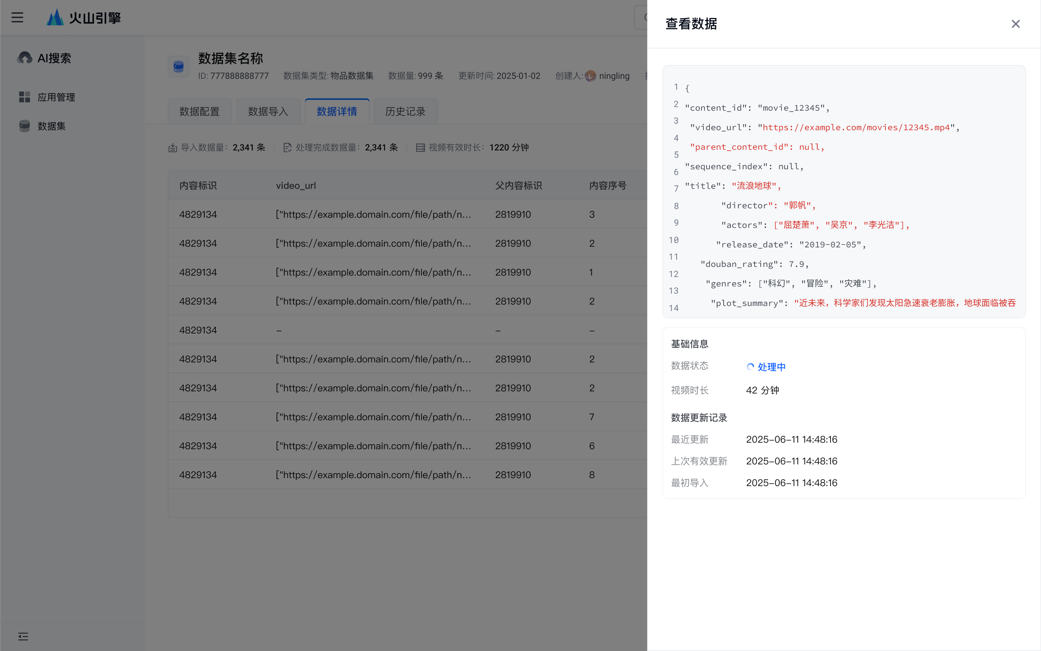This screenshot has height=651, width=1041.
Task: Click the ningling creator avatar
Action: point(591,76)
